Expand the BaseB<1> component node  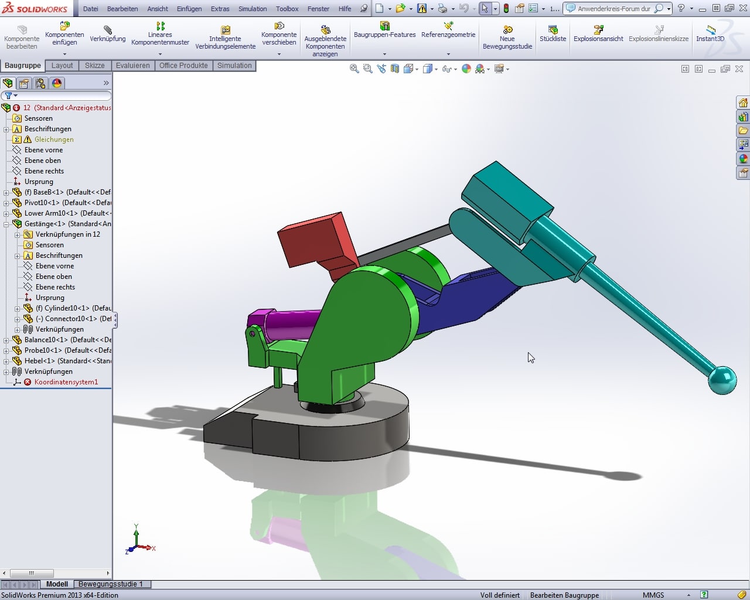click(x=6, y=192)
